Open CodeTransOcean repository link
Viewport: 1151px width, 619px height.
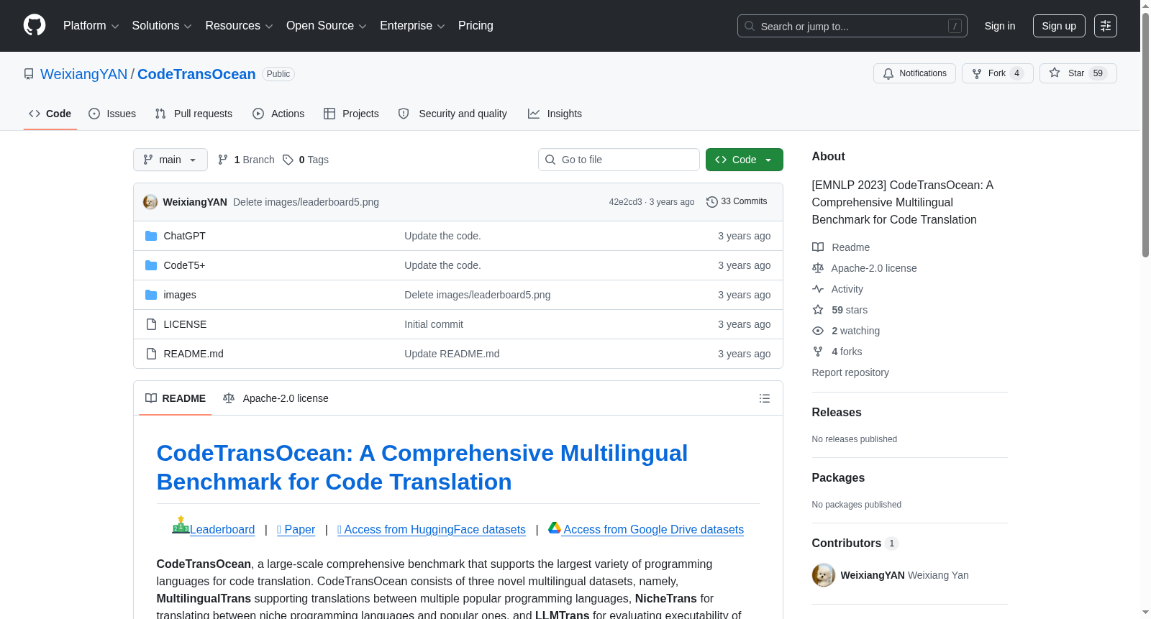196,74
